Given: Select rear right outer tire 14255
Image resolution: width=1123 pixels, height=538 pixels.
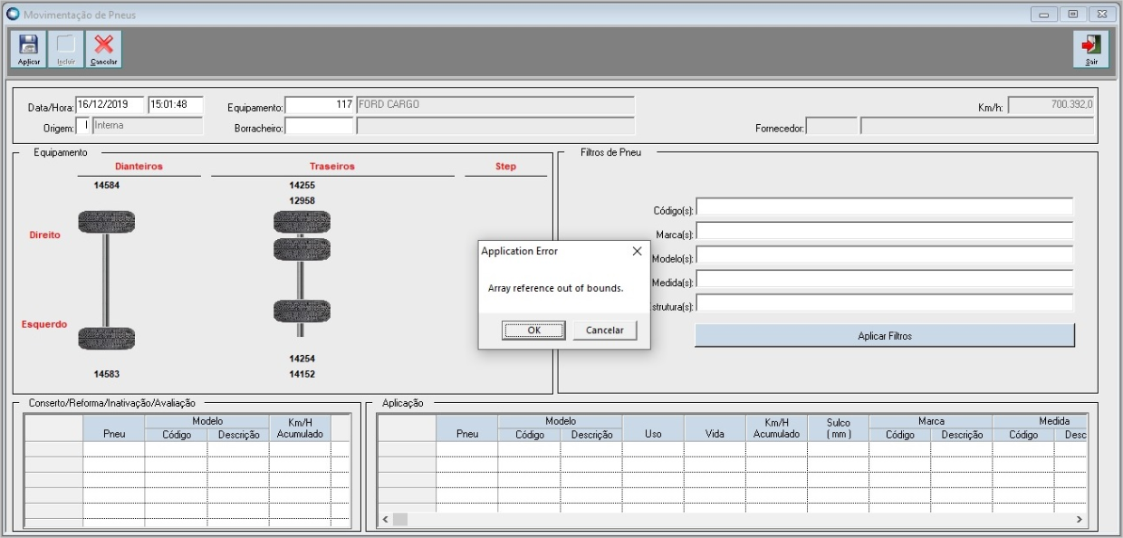Looking at the screenshot, I should click(x=302, y=222).
